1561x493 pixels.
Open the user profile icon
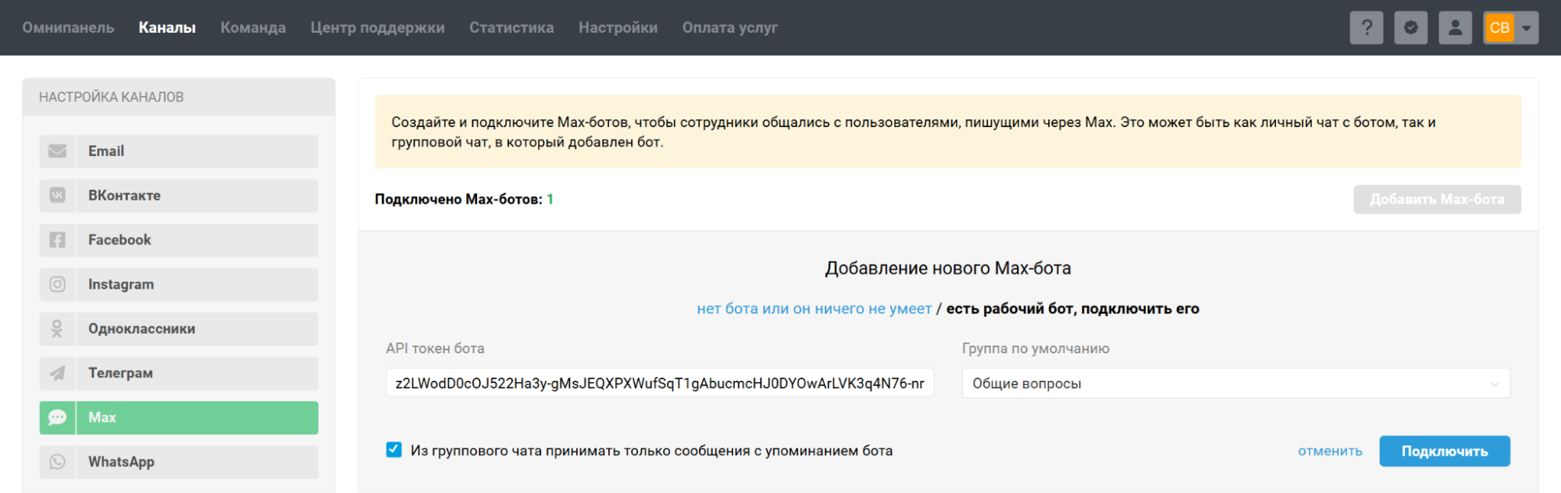pyautogui.click(x=1455, y=27)
